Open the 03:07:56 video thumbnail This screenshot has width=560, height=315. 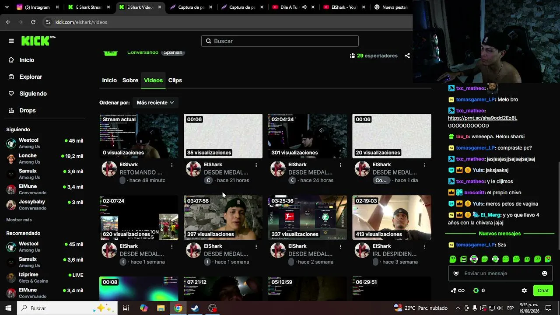pyautogui.click(x=223, y=217)
